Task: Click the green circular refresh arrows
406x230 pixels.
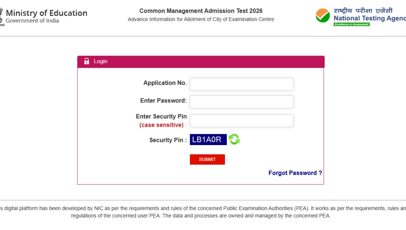Action: click(x=234, y=139)
